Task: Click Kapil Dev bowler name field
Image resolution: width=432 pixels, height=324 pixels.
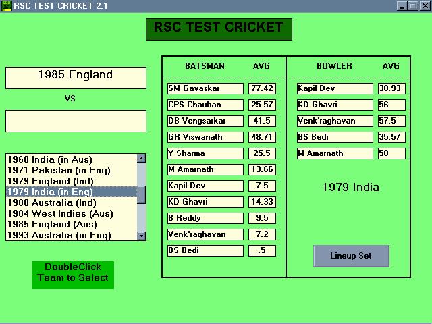Action: [x=335, y=88]
